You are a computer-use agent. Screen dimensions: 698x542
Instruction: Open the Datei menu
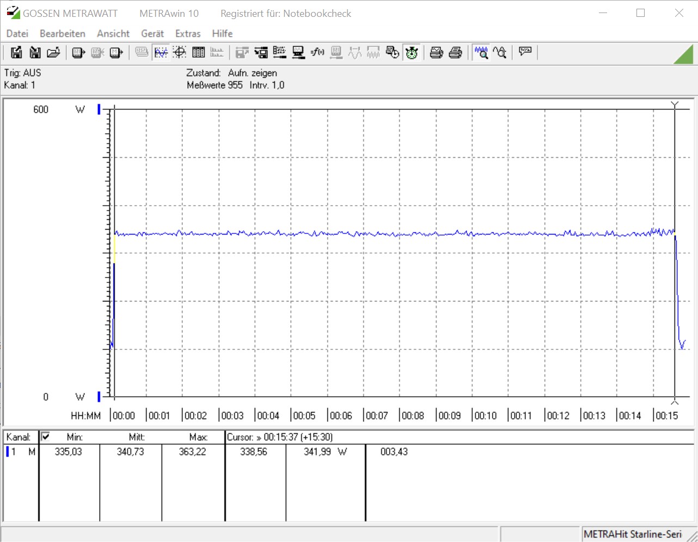[x=17, y=34]
